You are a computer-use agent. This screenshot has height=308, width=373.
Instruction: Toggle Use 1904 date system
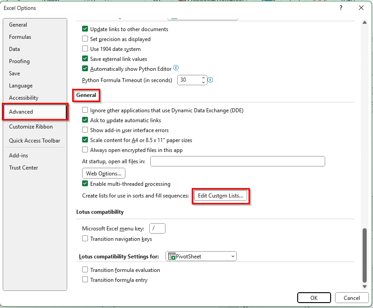[x=85, y=49]
